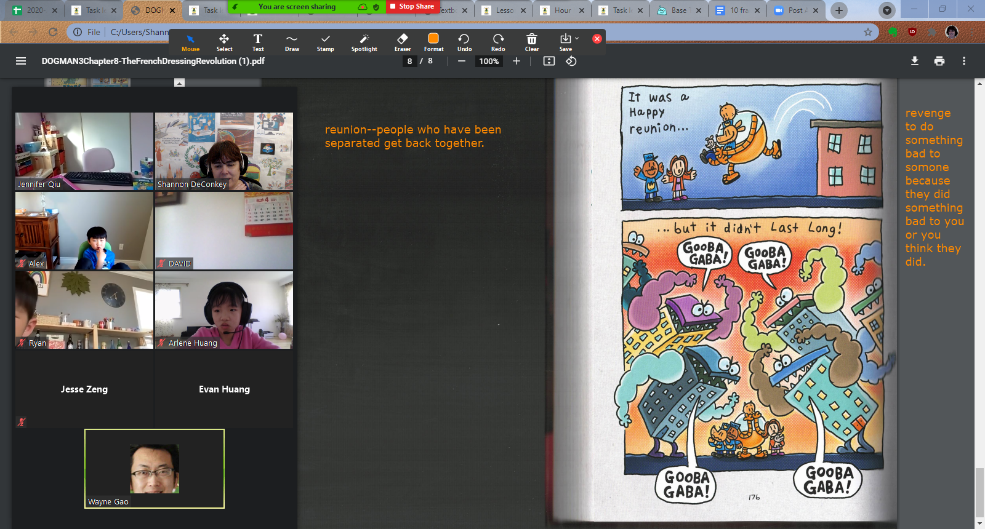Zoom out the PDF with minus
The image size is (985, 529).
(461, 61)
